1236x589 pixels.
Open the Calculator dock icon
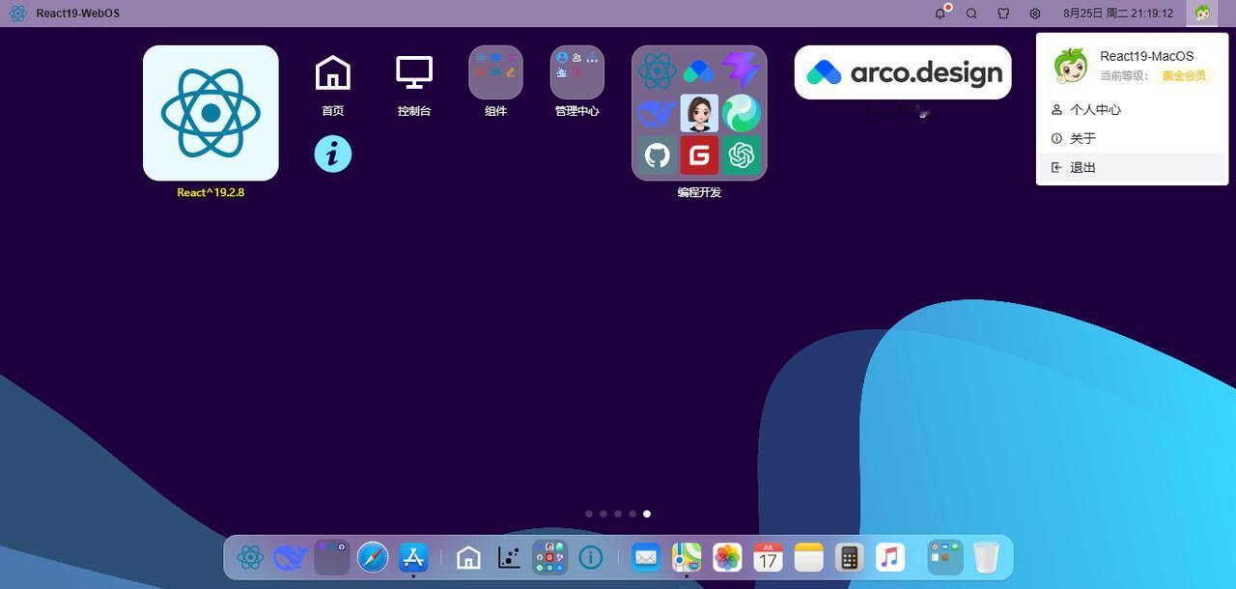[x=849, y=557]
